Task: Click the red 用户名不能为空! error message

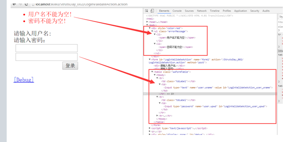Action: click(x=50, y=14)
